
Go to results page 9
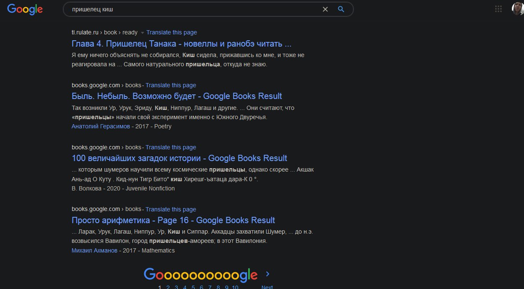coord(227,287)
